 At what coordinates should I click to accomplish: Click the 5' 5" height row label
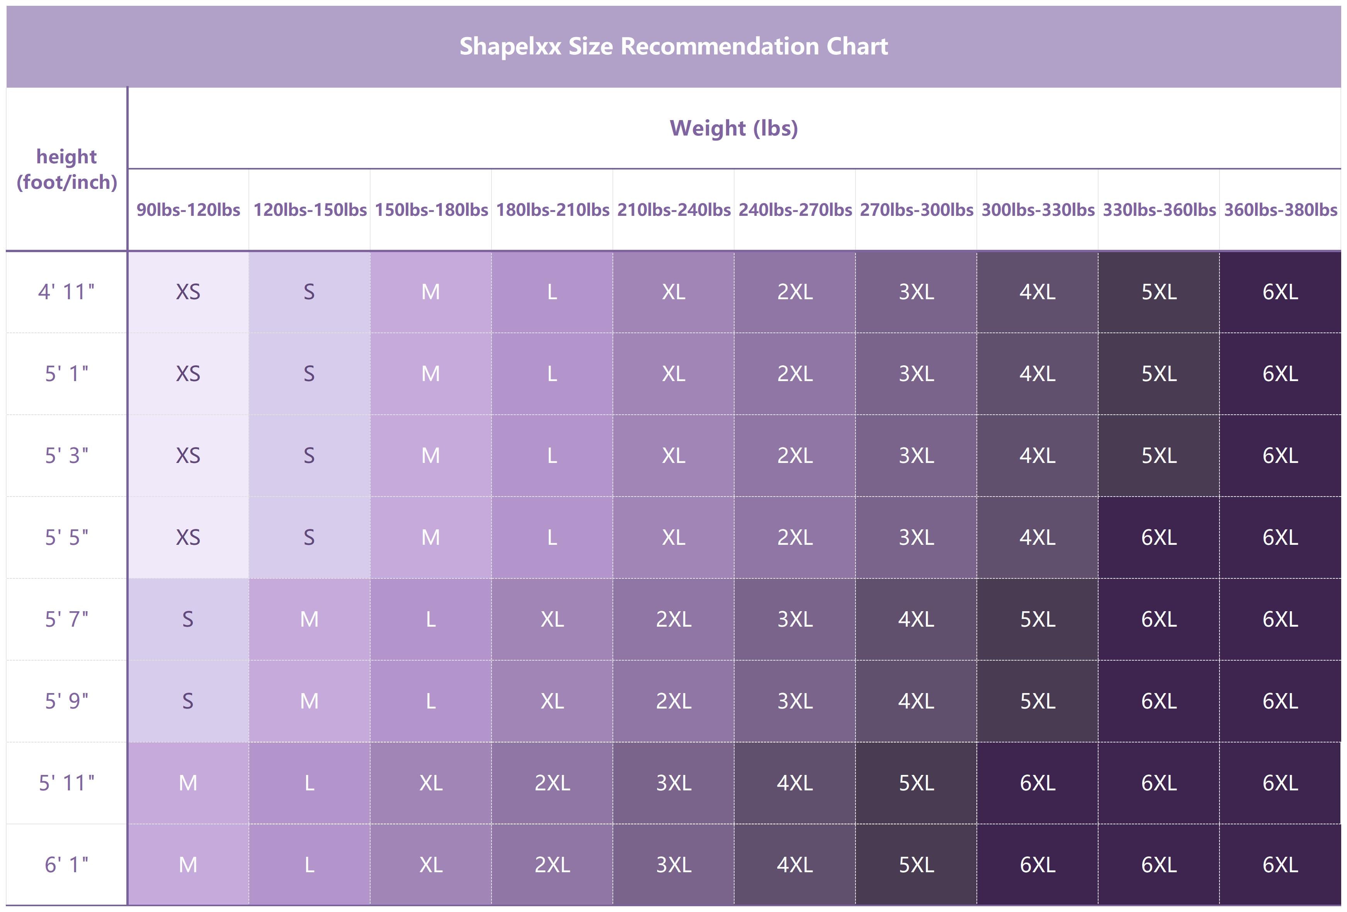(66, 537)
